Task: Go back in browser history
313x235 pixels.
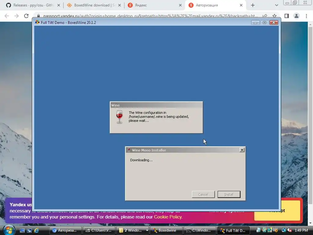Action: (x=7, y=16)
